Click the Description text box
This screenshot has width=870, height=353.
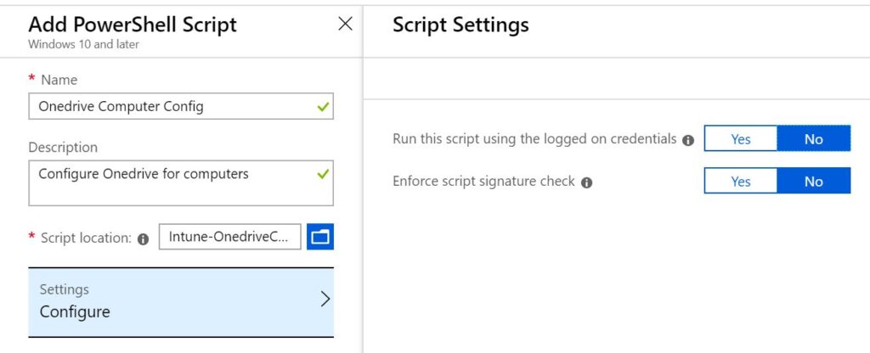[x=181, y=183]
